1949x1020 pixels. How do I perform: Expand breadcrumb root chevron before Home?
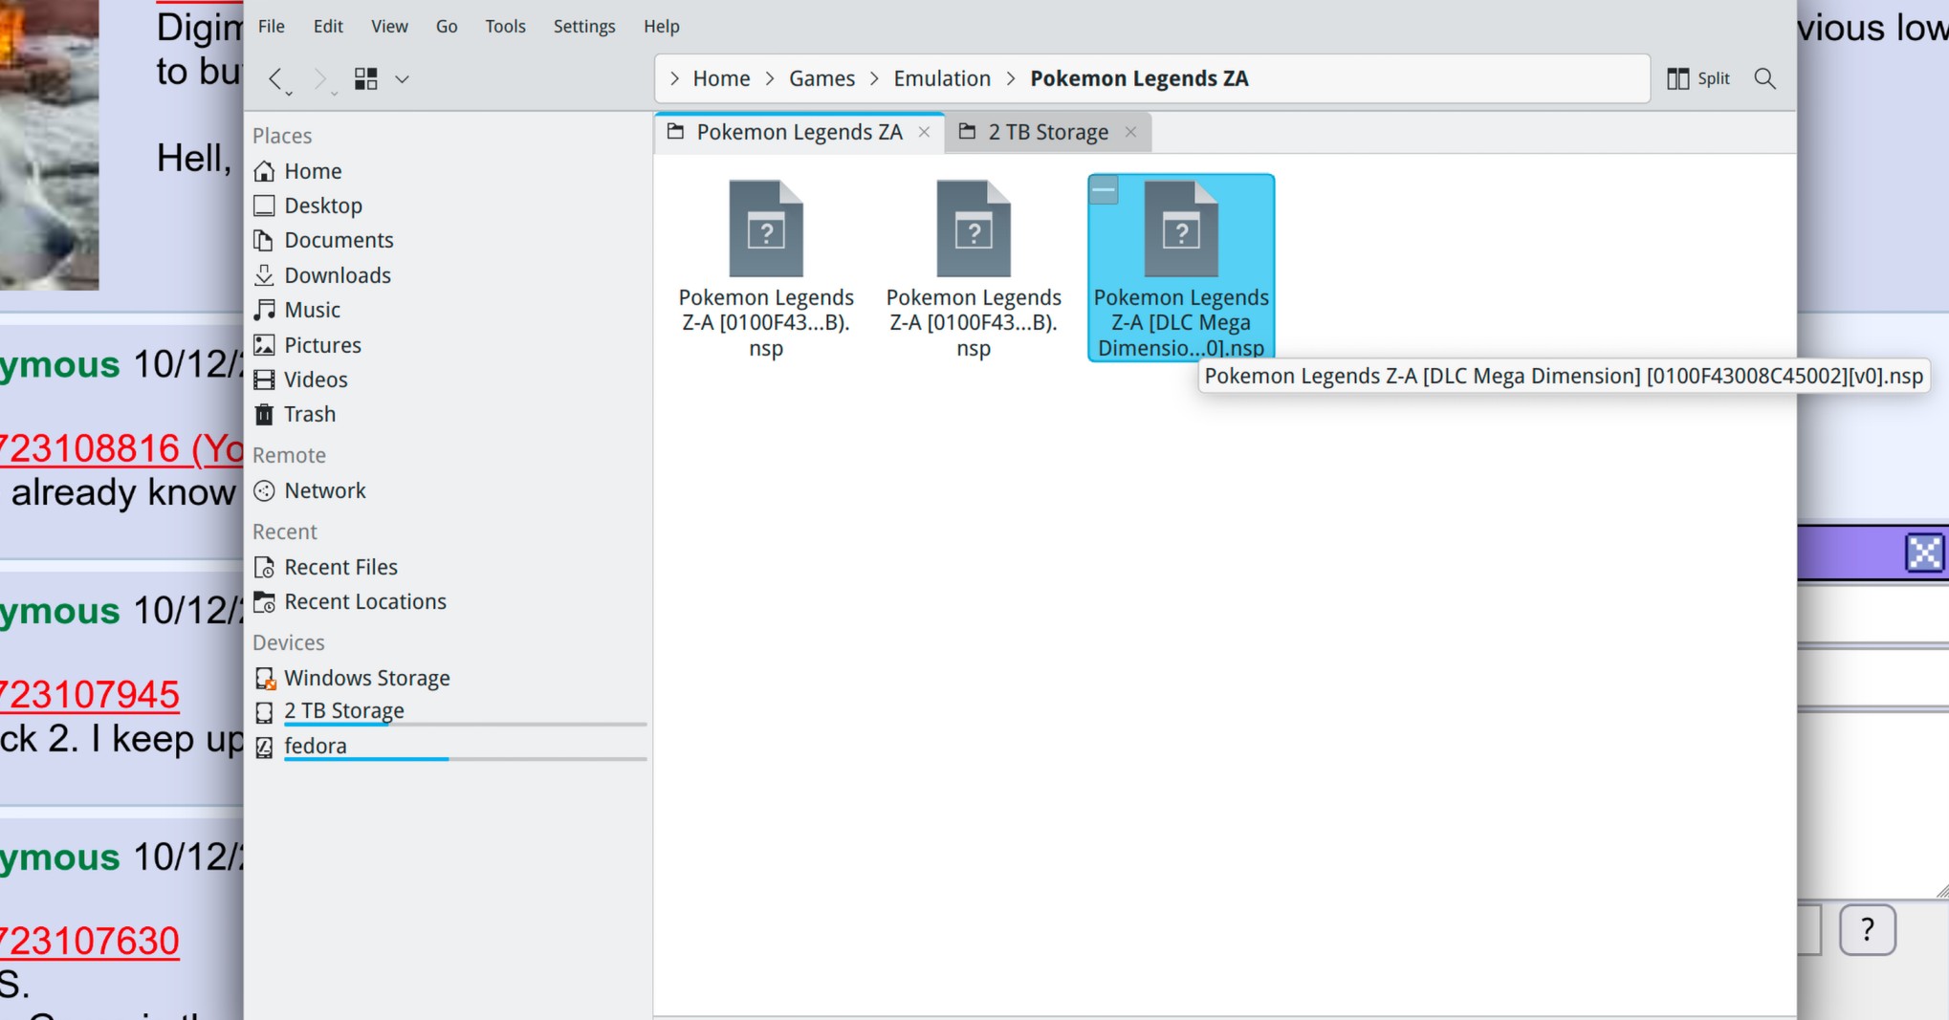click(x=674, y=78)
